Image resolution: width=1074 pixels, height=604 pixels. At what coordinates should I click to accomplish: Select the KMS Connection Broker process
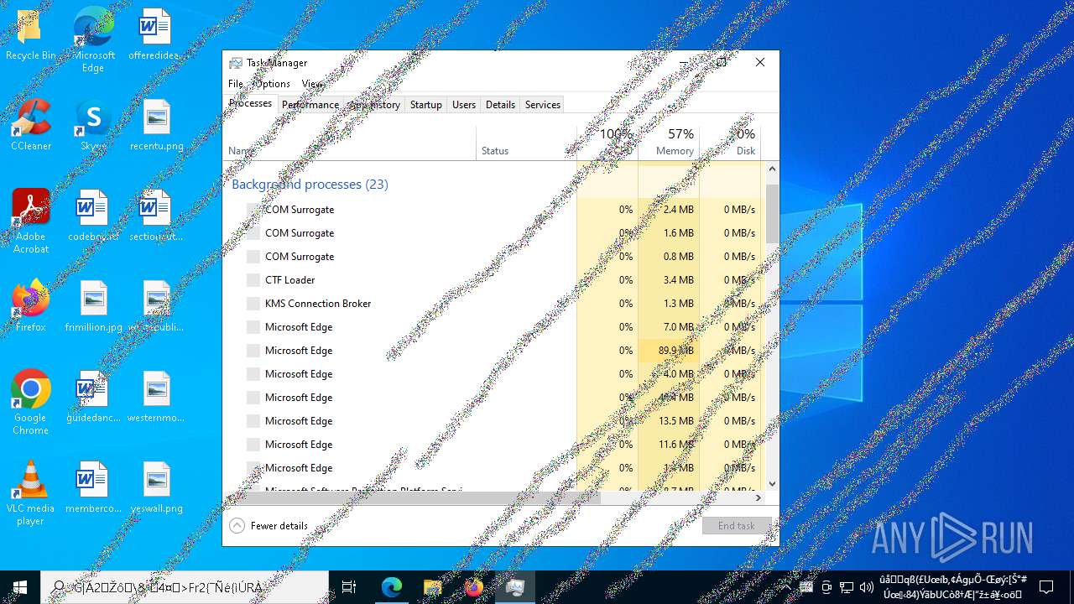(x=492, y=304)
